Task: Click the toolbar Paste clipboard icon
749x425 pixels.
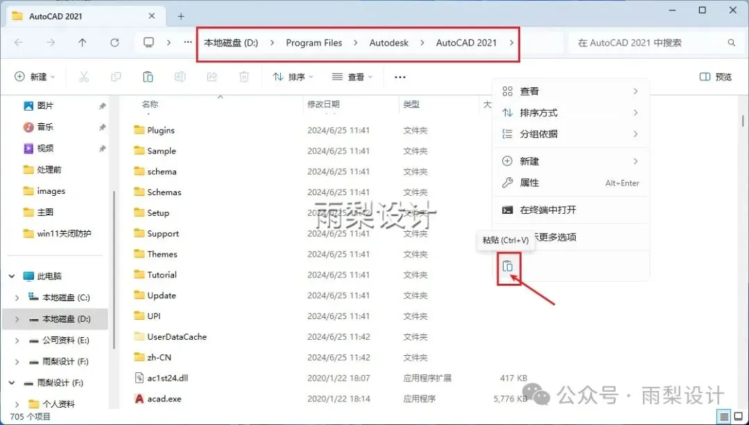Action: (x=148, y=77)
